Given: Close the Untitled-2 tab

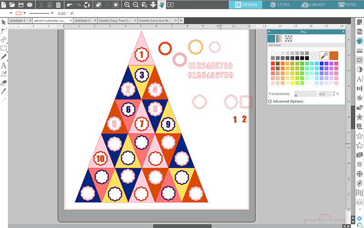Looking at the screenshot, I should 95,20.
